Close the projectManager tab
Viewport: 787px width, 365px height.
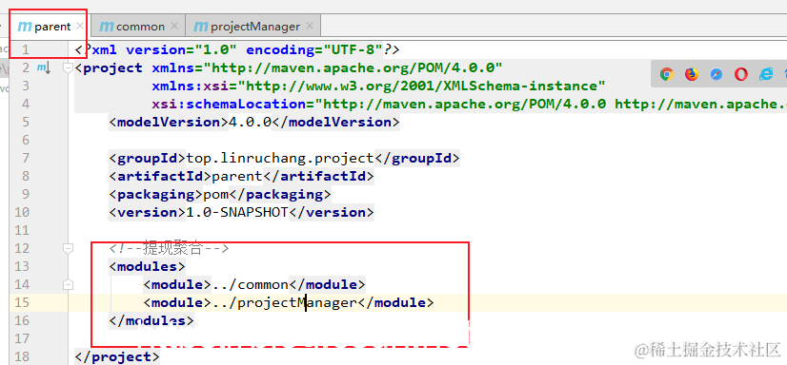pos(310,26)
